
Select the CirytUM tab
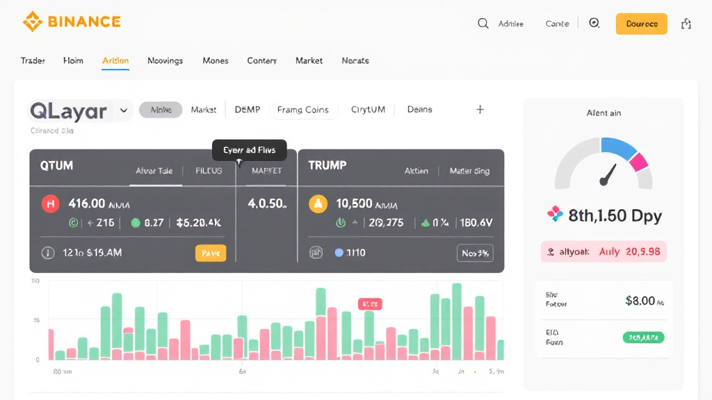point(368,109)
